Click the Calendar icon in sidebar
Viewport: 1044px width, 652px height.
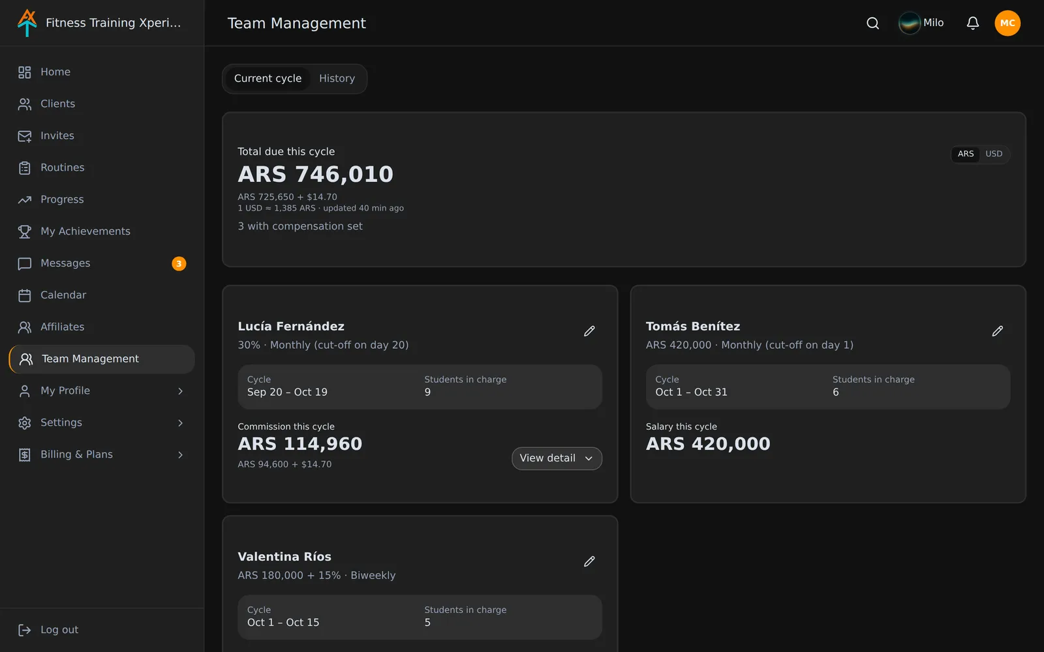click(x=25, y=295)
